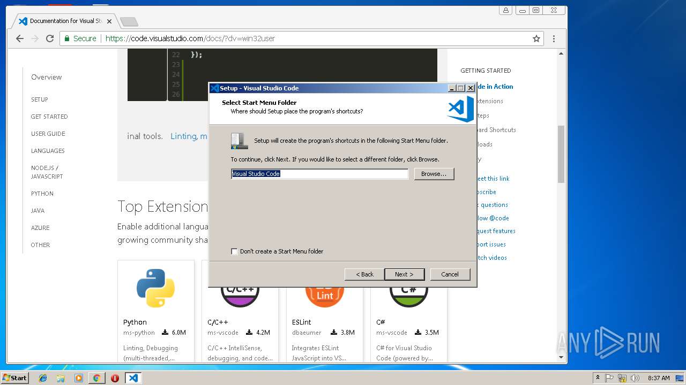This screenshot has width=686, height=385.
Task: Close the Documentation browser tab
Action: coord(109,21)
